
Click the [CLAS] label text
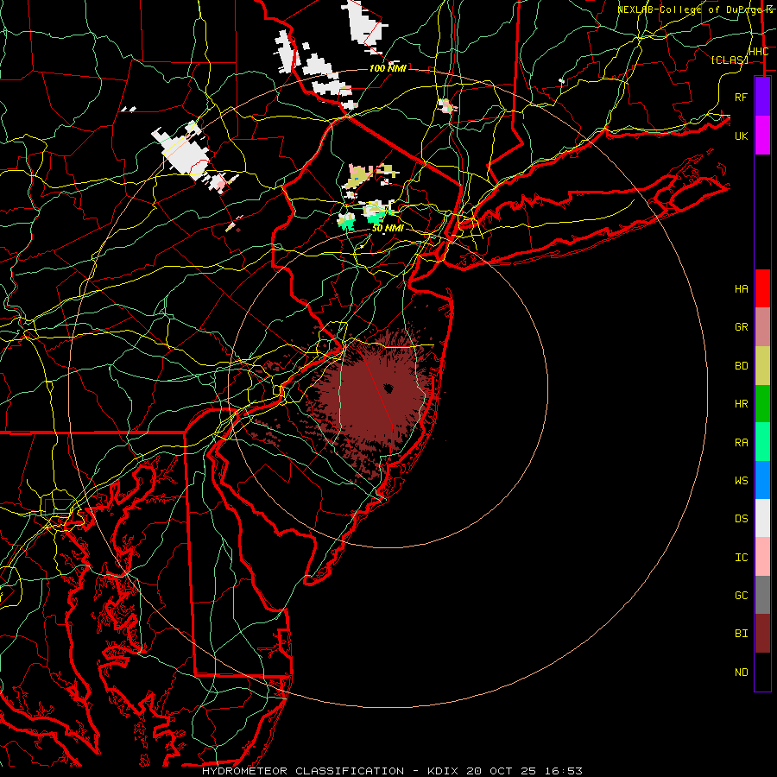pos(730,60)
